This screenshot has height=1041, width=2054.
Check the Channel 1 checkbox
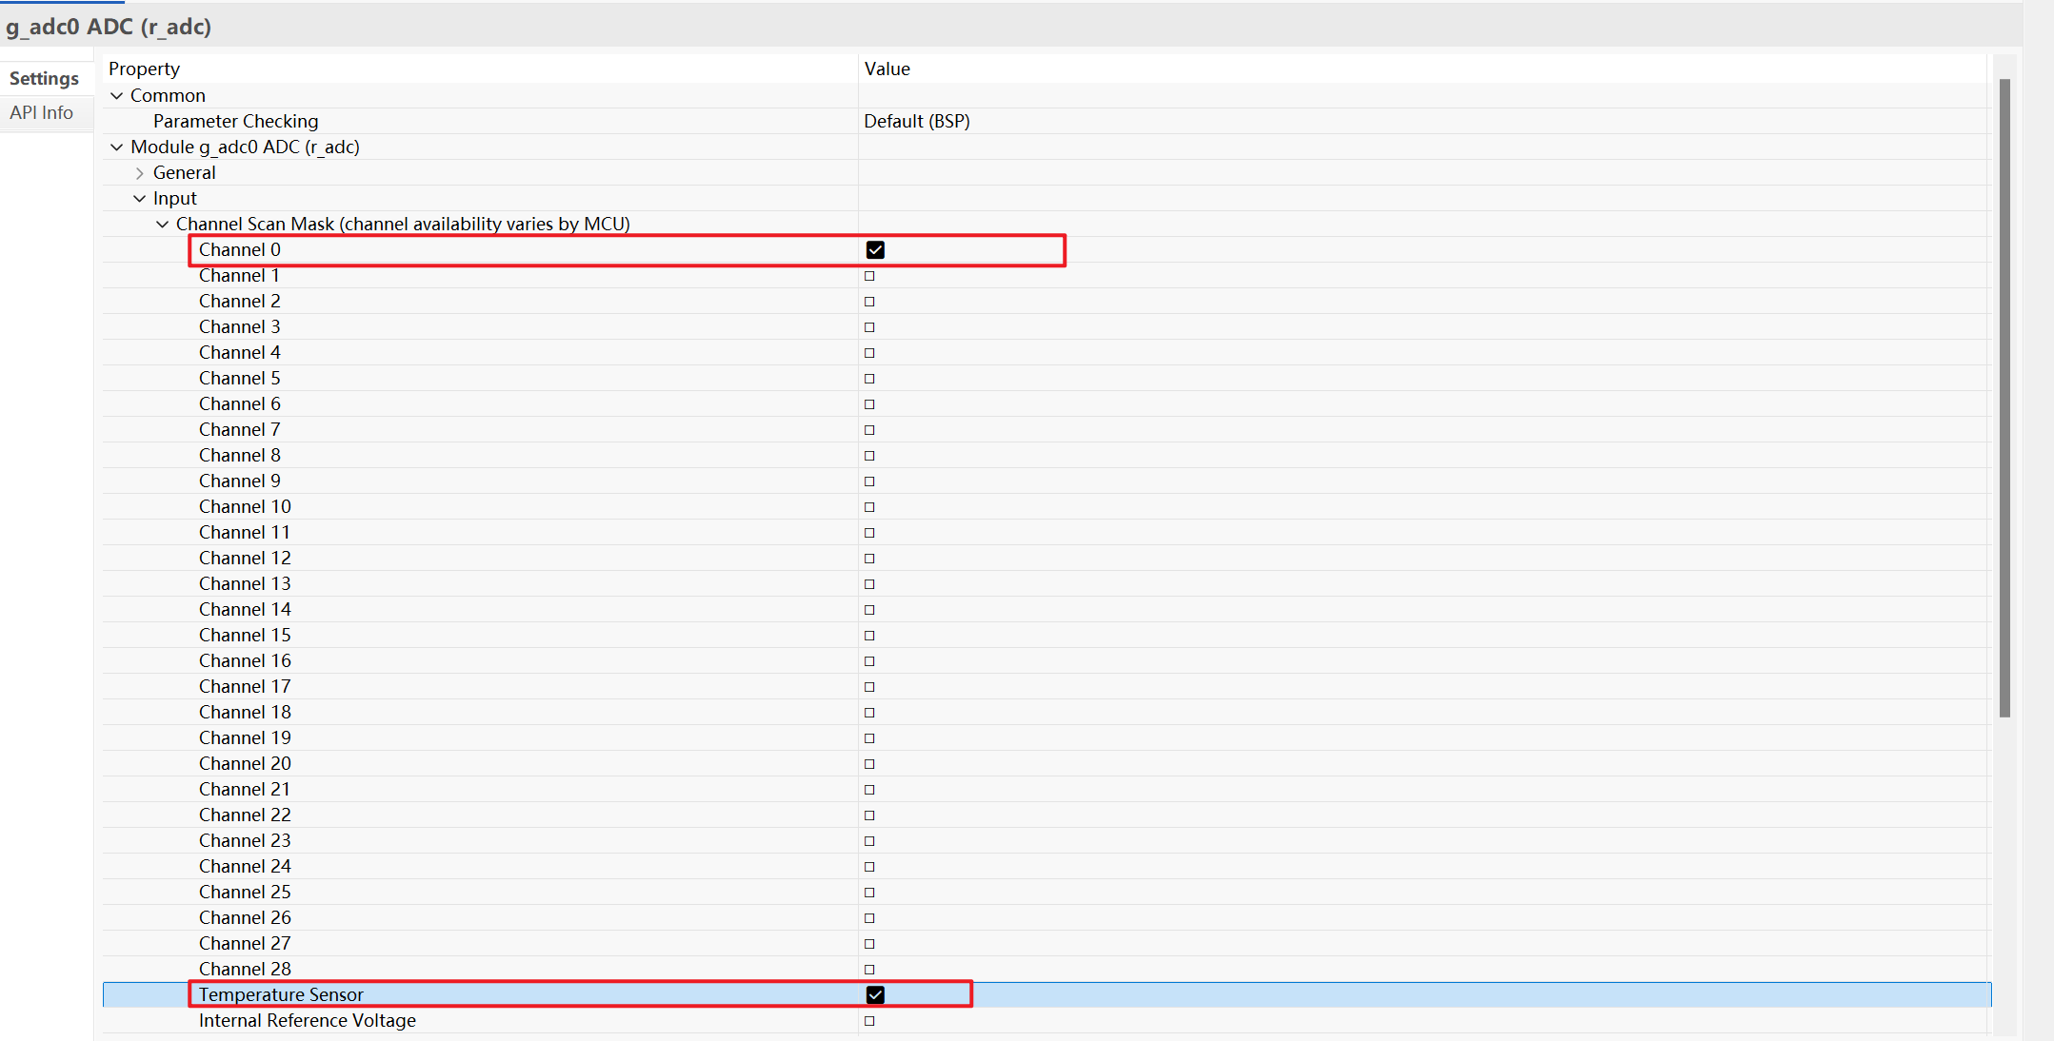tap(869, 275)
